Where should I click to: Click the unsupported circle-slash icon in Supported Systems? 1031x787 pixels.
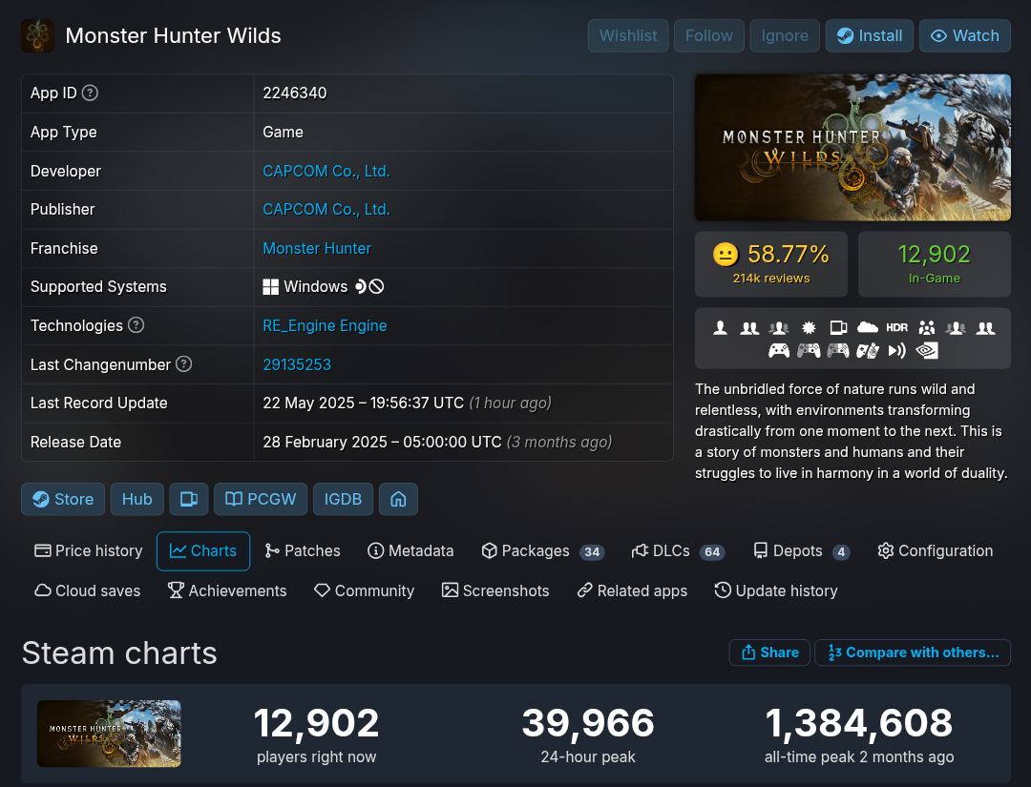point(377,286)
